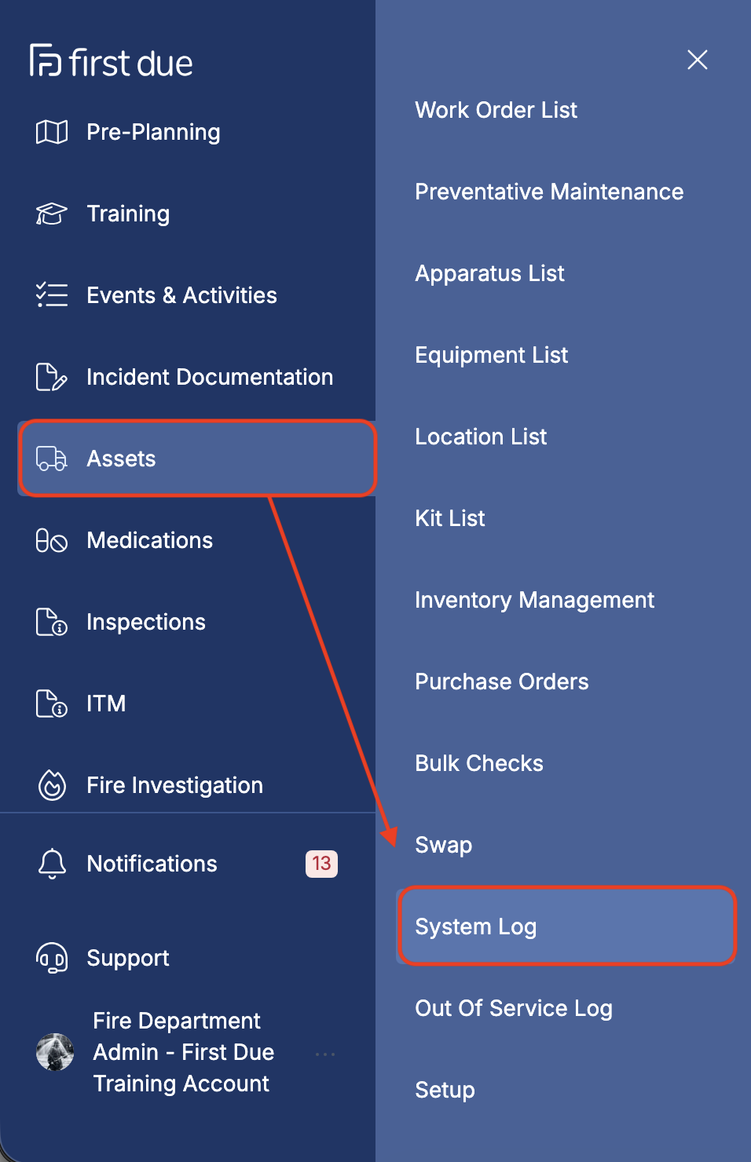Open the Pre-Planning module
Image resolution: width=751 pixels, height=1162 pixels.
coord(153,132)
